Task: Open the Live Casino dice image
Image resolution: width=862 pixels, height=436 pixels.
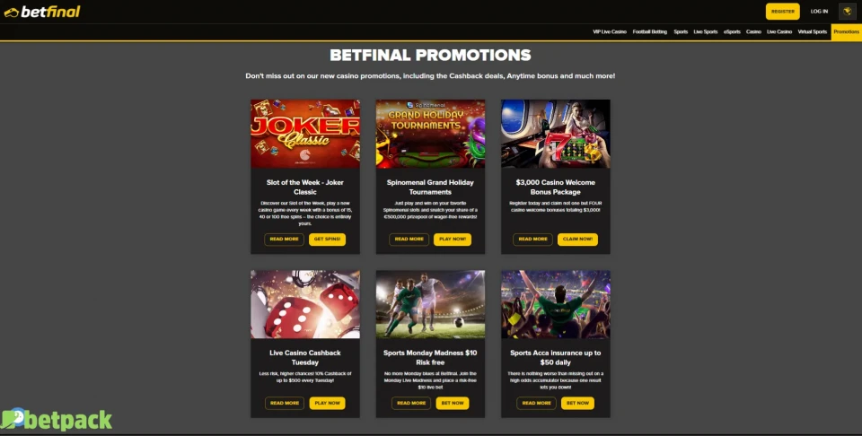Action: [305, 304]
